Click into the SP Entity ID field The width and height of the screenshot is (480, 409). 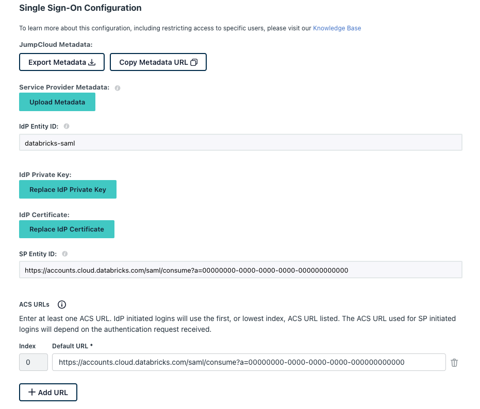pos(240,270)
